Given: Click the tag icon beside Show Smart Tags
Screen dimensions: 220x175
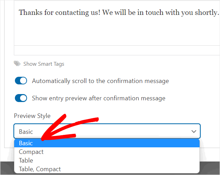Looking at the screenshot, I should click(17, 64).
